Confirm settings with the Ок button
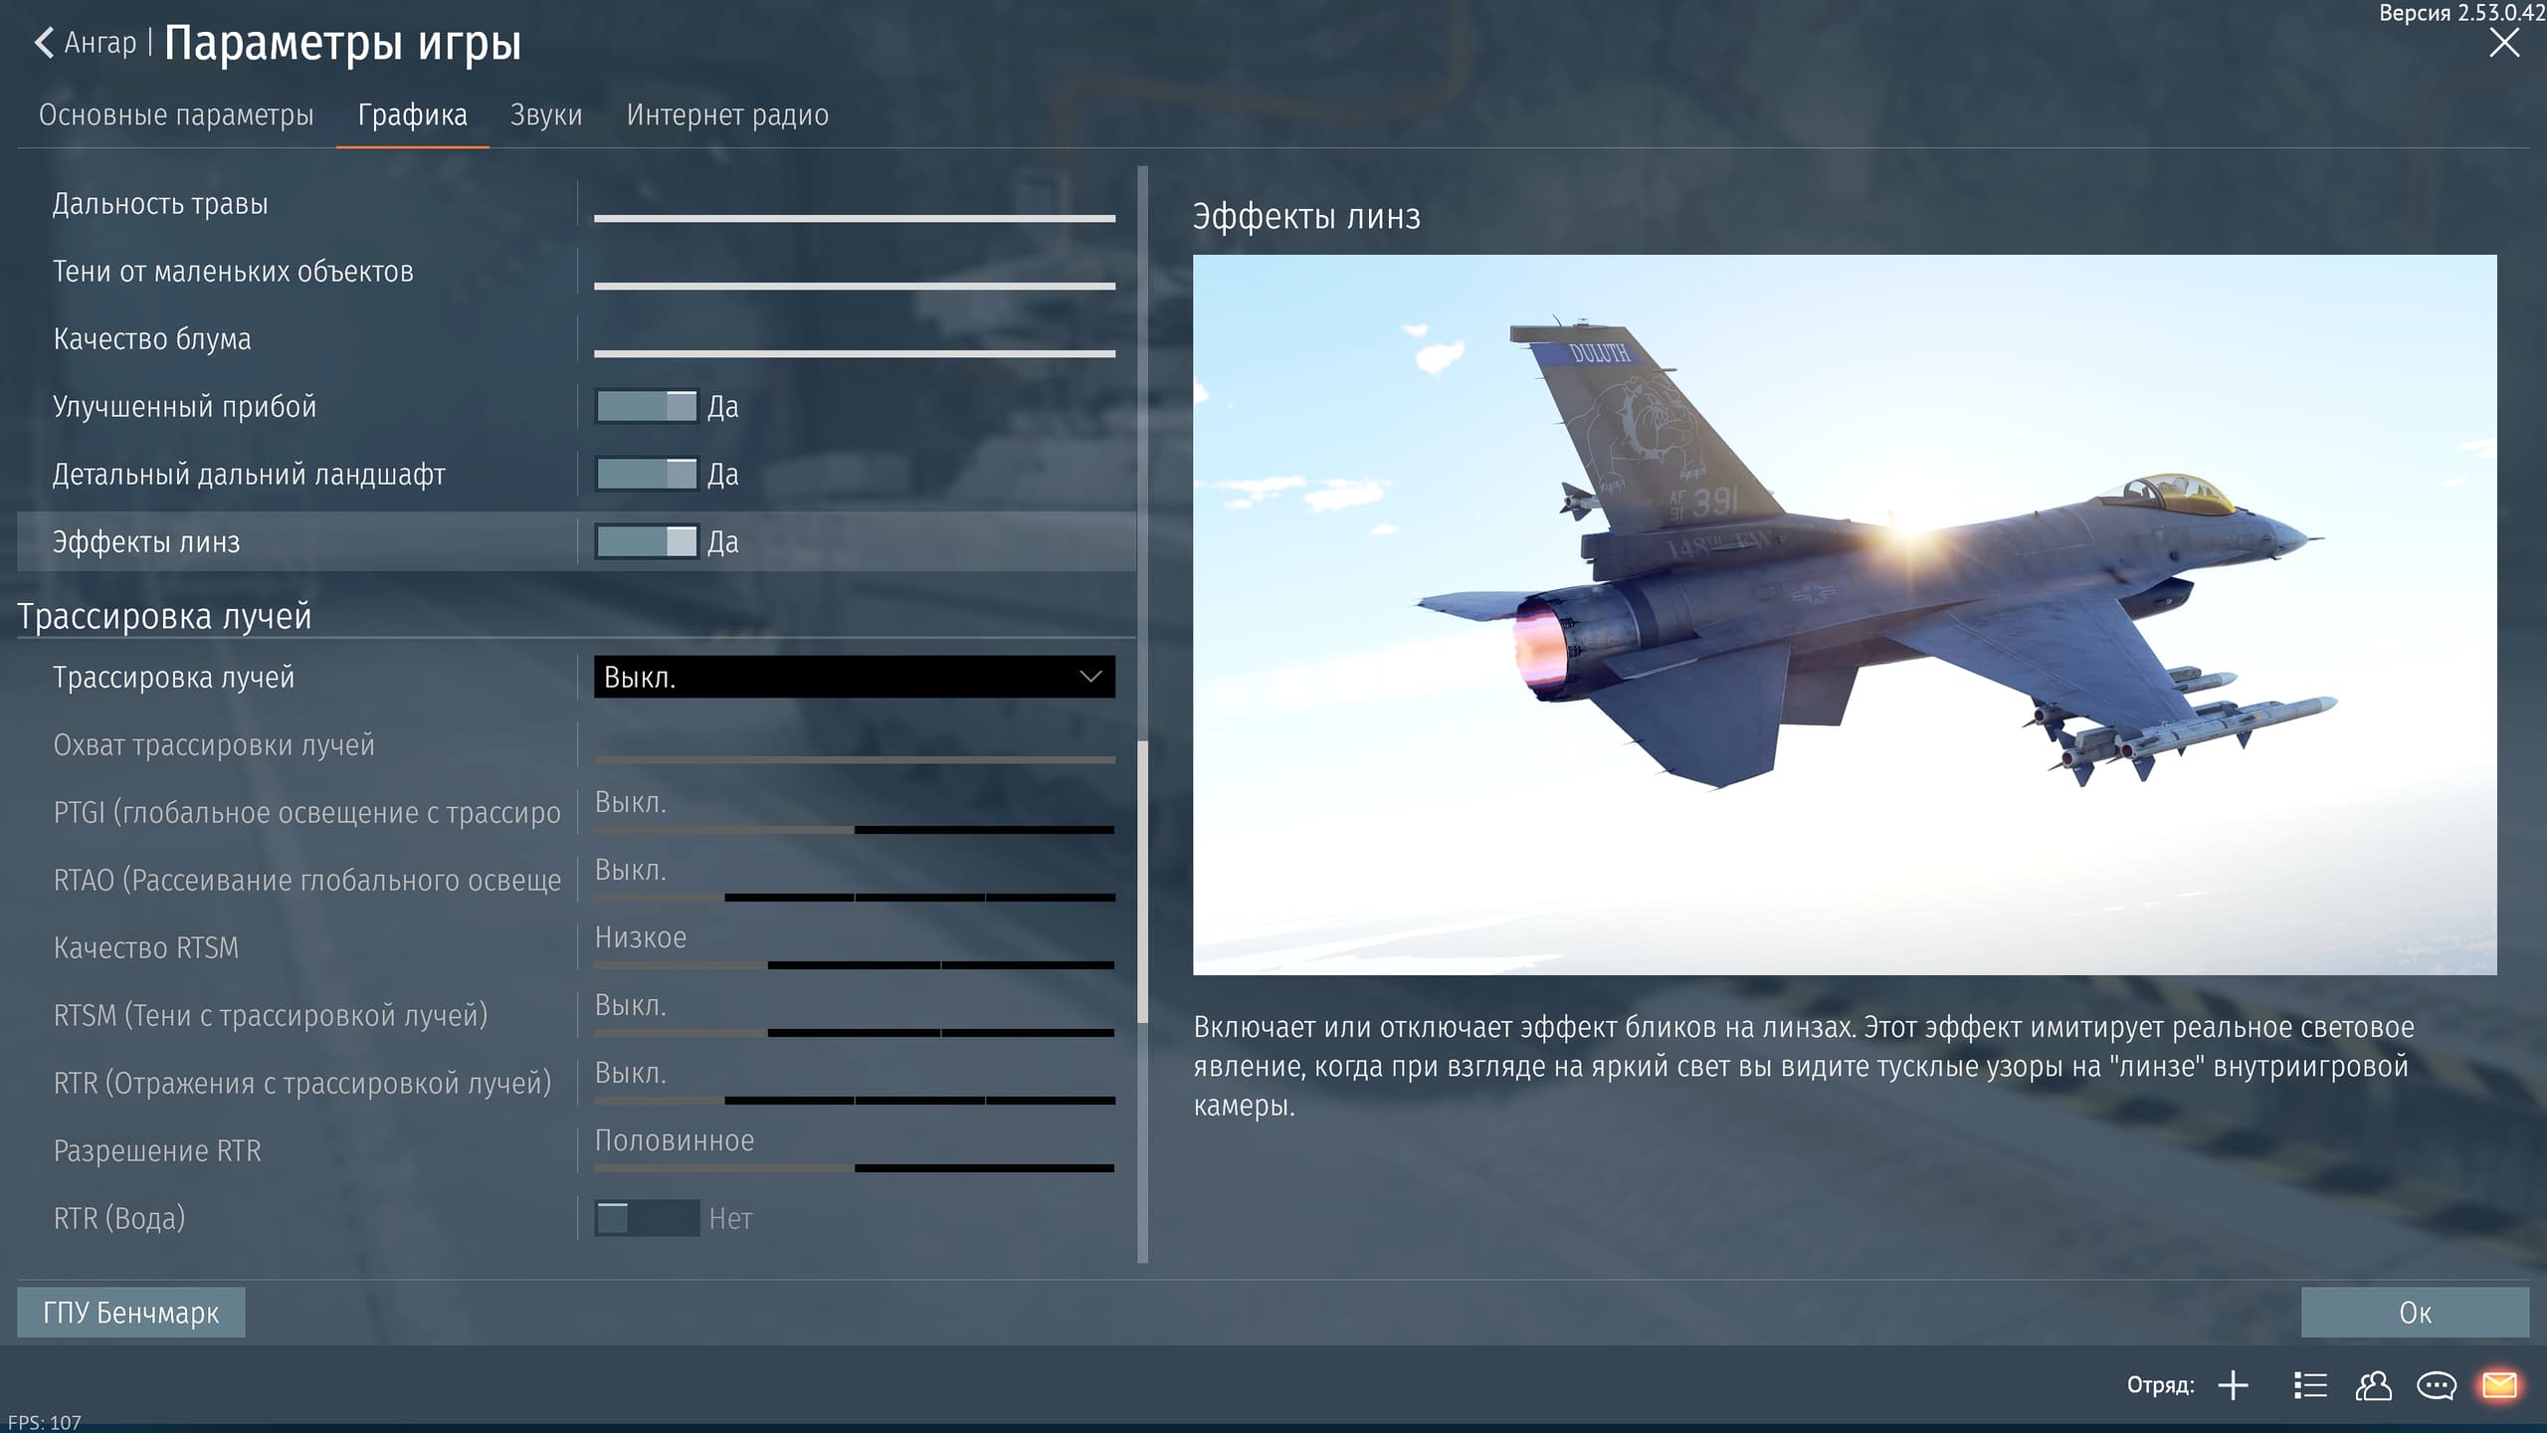2547x1433 pixels. pyautogui.click(x=2414, y=1313)
